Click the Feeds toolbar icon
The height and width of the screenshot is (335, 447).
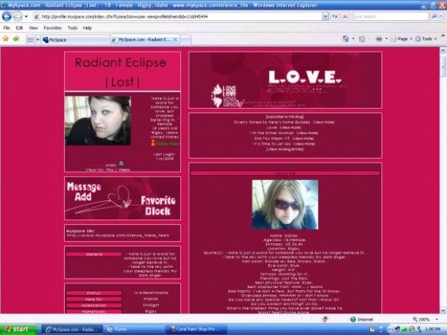(x=361, y=39)
